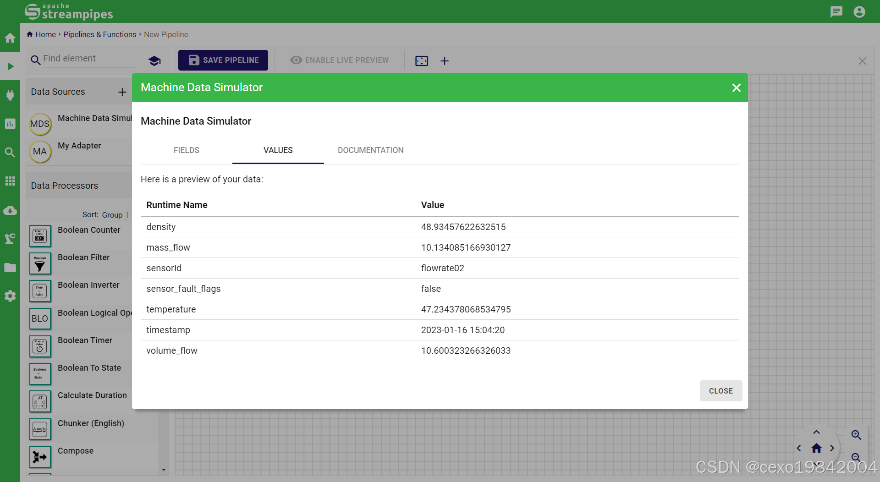Click the SAVE PIPELINE button
Viewport: 880px width, 482px height.
[x=223, y=60]
